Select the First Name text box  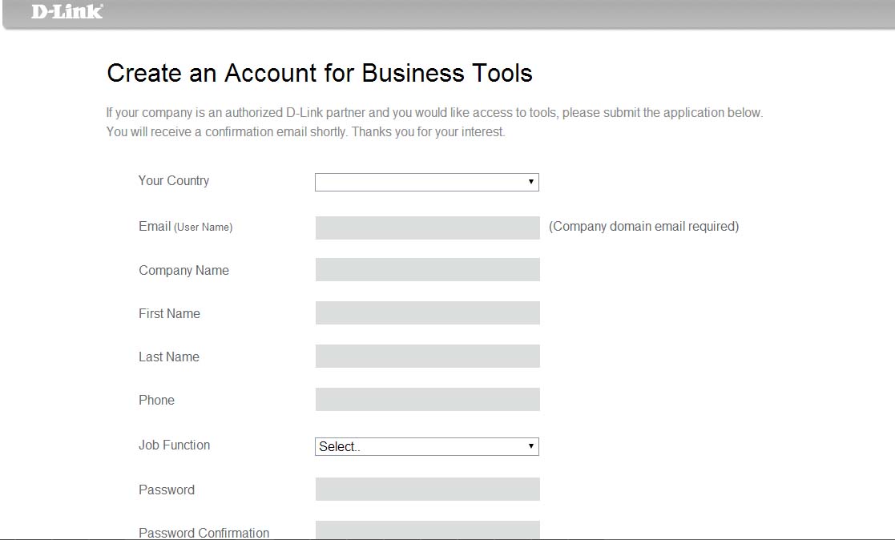coord(427,313)
